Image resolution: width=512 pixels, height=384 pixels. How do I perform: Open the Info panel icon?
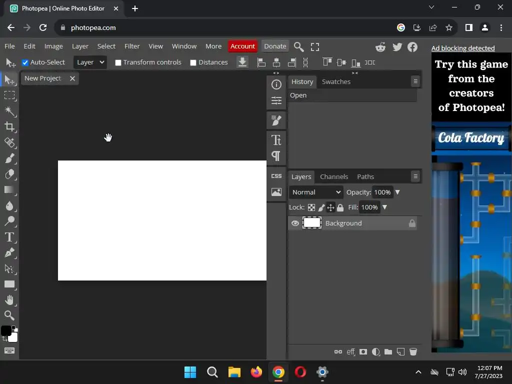point(276,84)
